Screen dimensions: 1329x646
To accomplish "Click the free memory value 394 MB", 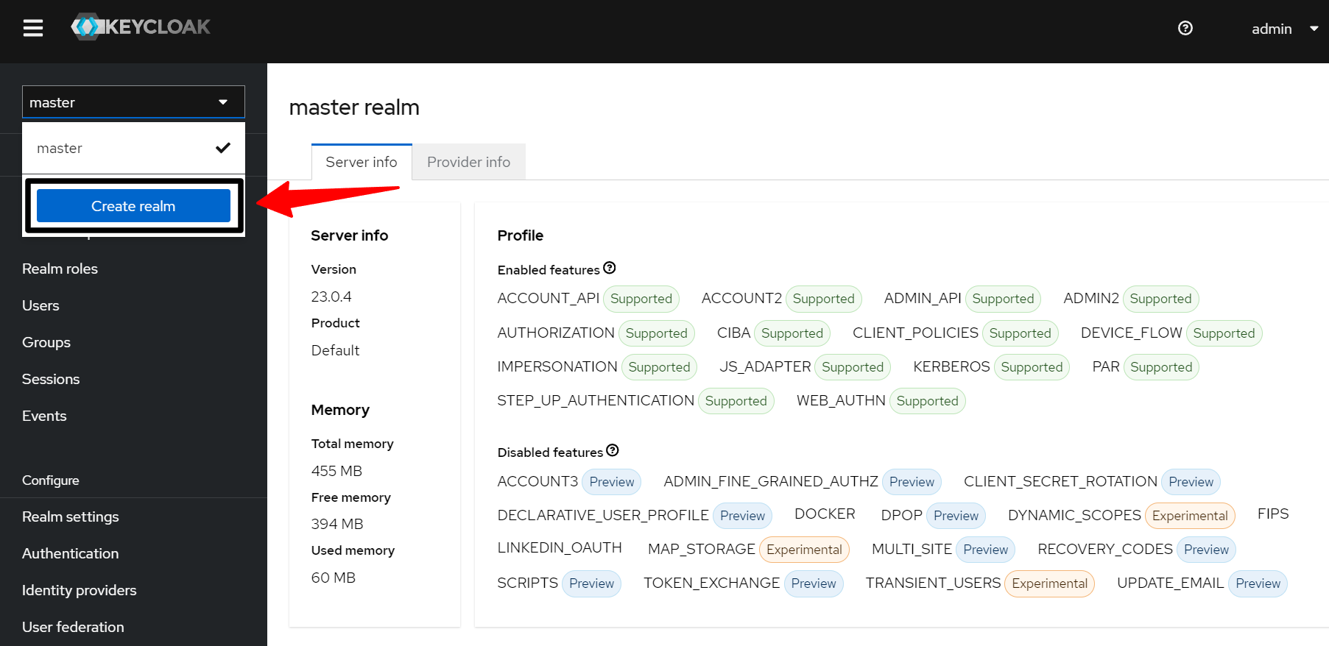I will pyautogui.click(x=337, y=524).
